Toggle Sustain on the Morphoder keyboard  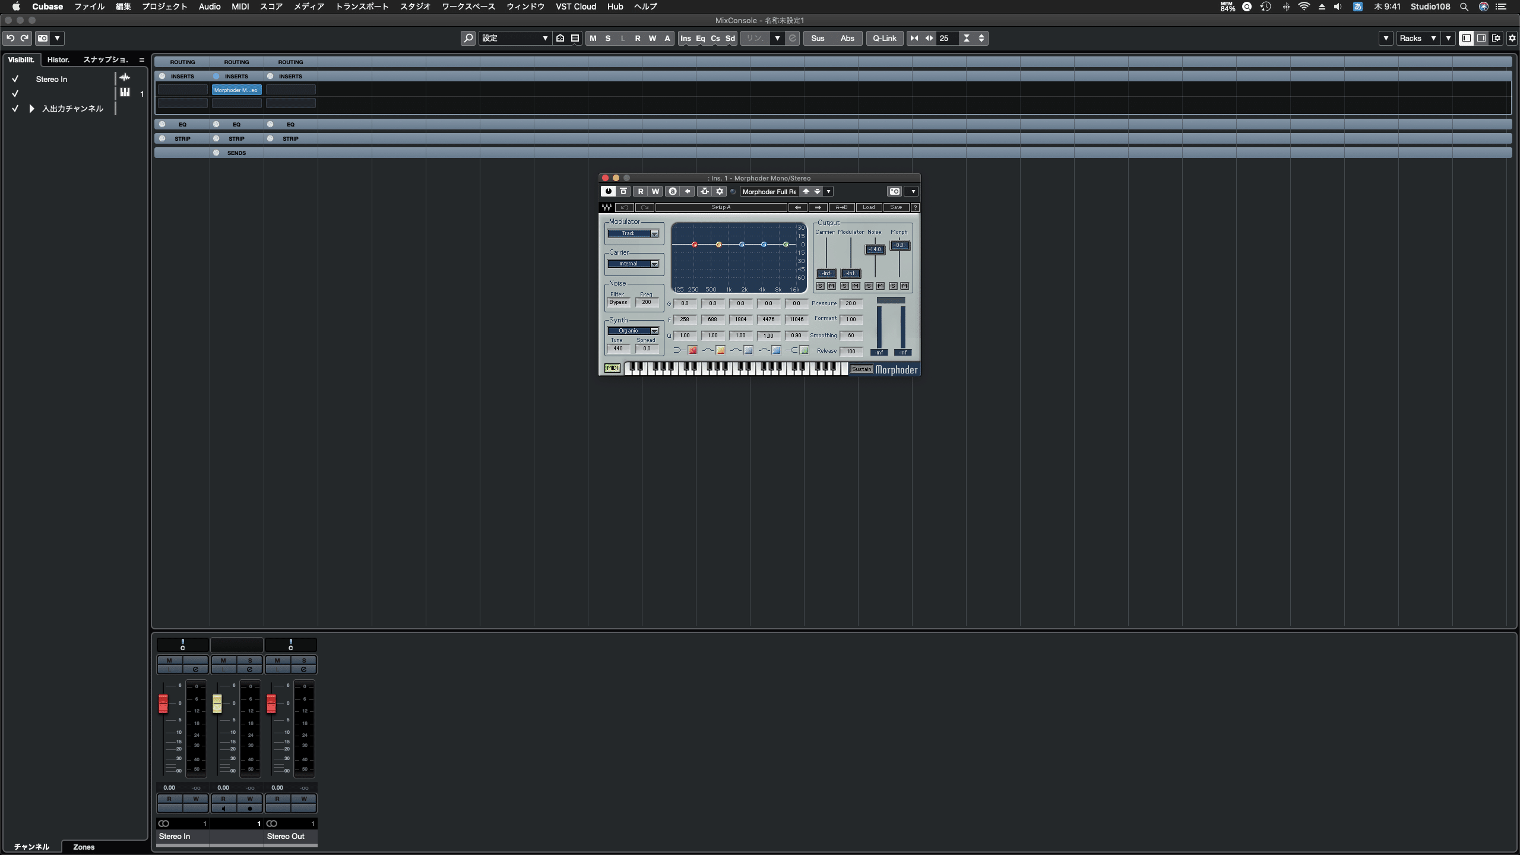coord(860,369)
